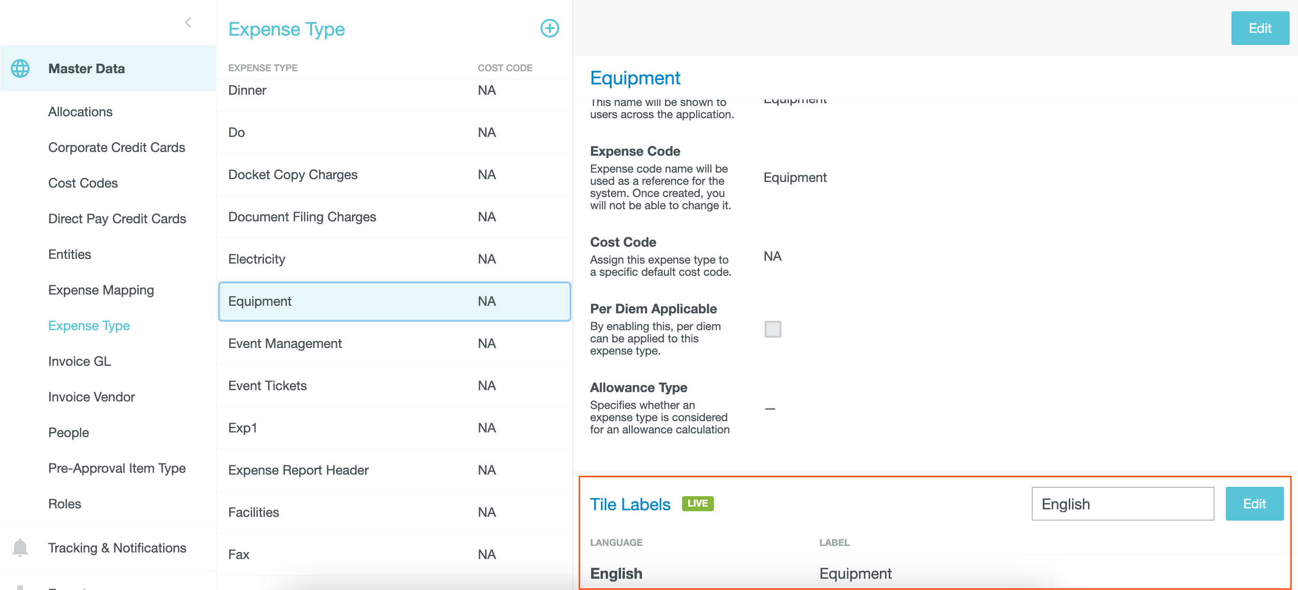The height and width of the screenshot is (590, 1298).
Task: Click the Tracking & Notifications bell icon
Action: pyautogui.click(x=20, y=547)
